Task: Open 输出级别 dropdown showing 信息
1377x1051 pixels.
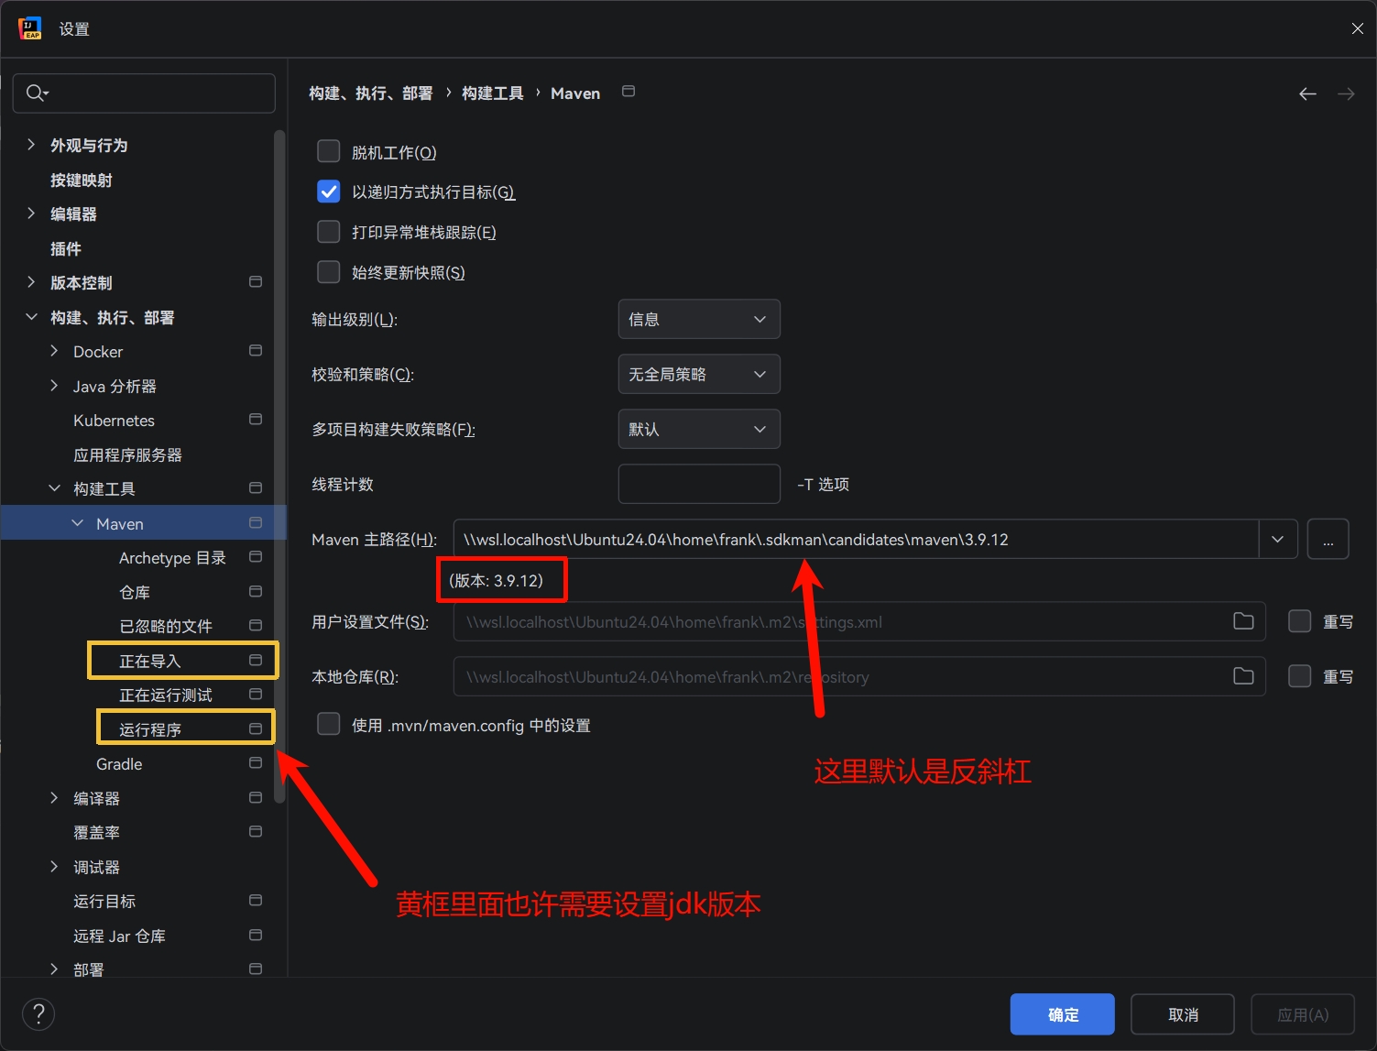Action: pyautogui.click(x=699, y=319)
